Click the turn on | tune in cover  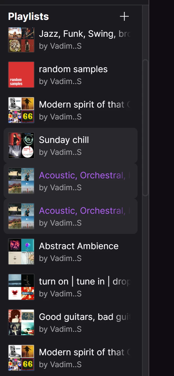[x=21, y=287]
